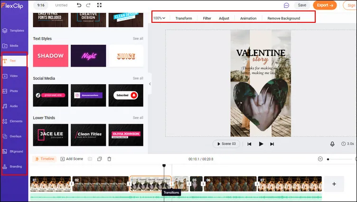Choose the TikTok social media preset

50,96
